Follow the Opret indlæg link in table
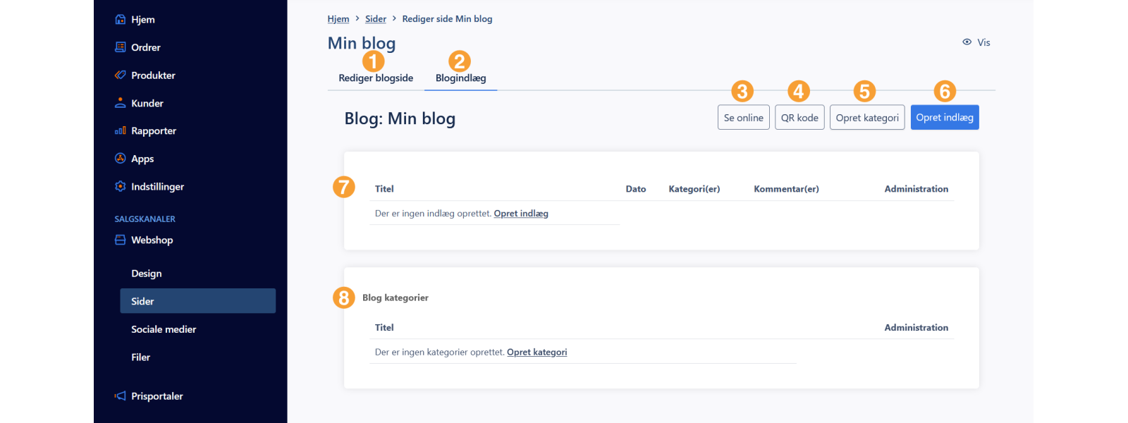This screenshot has width=1128, height=423. click(521, 214)
